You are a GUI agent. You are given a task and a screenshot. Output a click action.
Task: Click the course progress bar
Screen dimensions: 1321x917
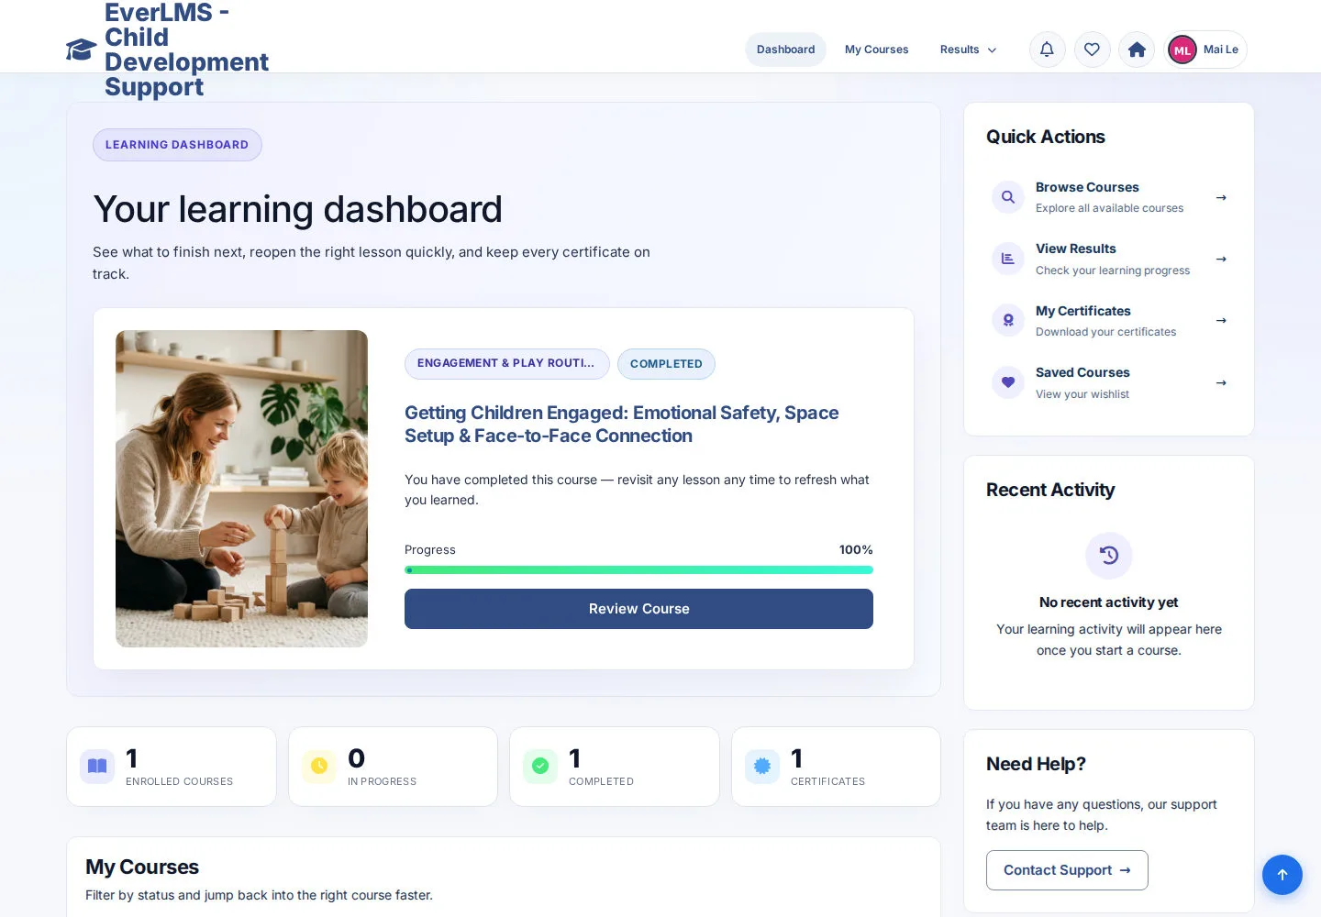point(638,570)
